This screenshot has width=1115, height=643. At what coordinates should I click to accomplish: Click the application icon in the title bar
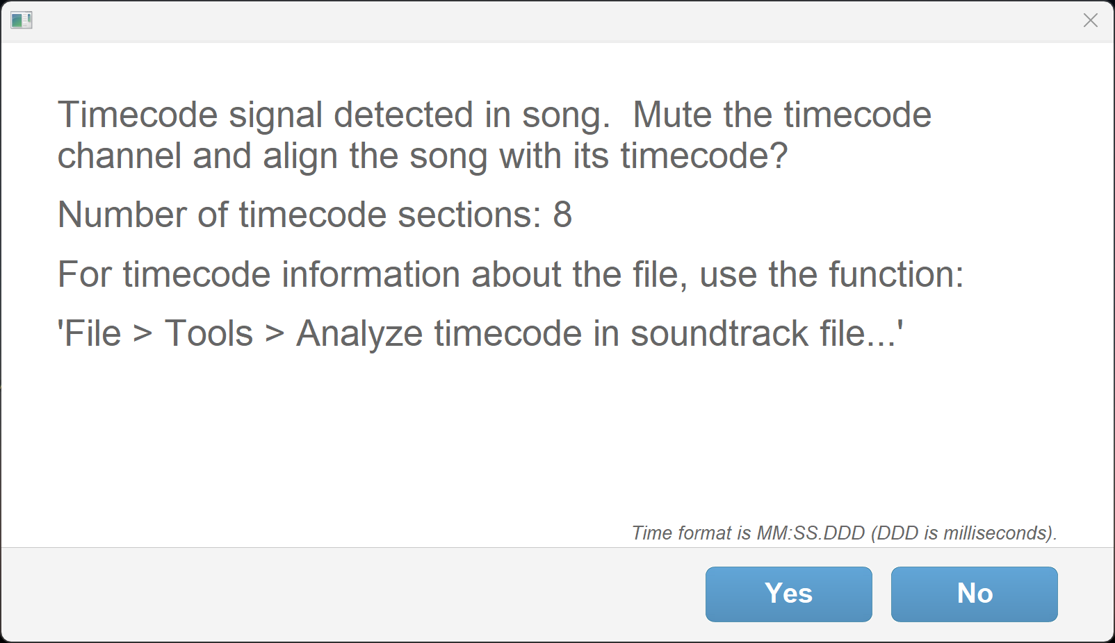click(21, 20)
